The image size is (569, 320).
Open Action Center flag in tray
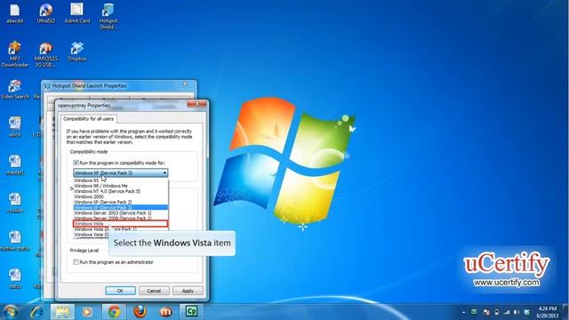486,312
